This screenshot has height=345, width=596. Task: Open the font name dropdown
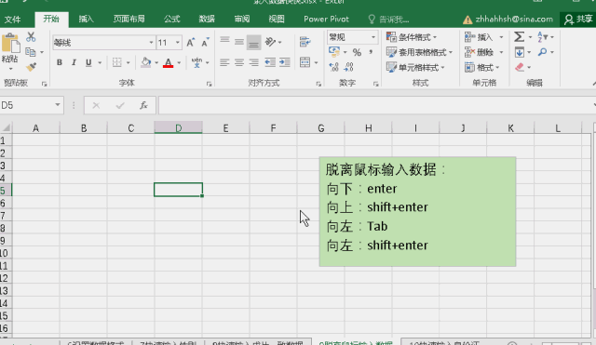point(151,43)
